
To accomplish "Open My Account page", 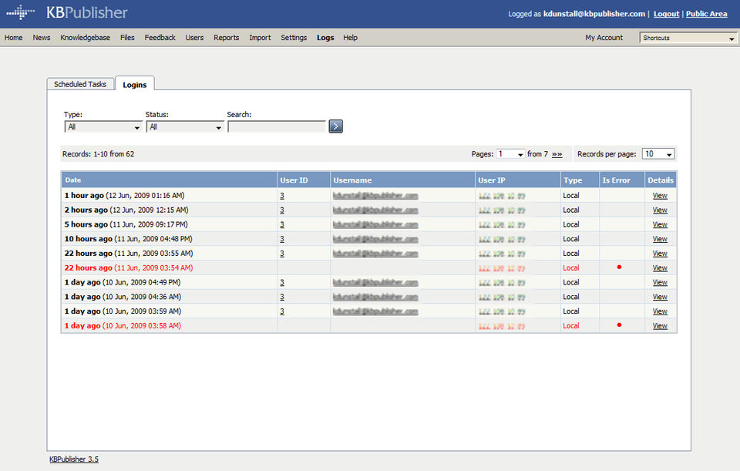I will pyautogui.click(x=604, y=38).
